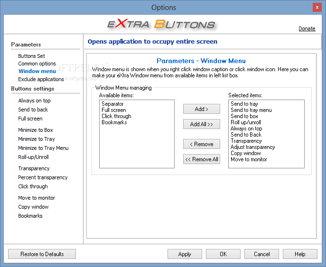Cancel the options dialog
The height and width of the screenshot is (267, 326).
click(x=261, y=254)
